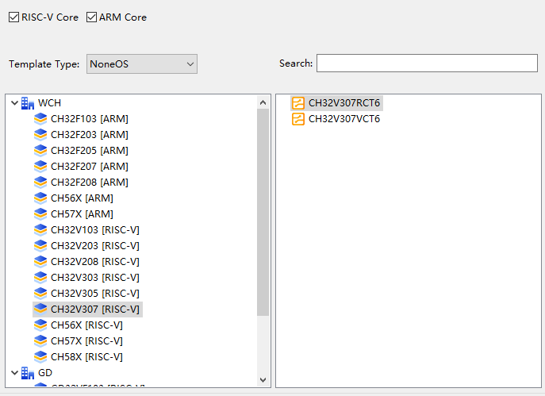Collapse the WCH vendor tree node
This screenshot has width=545, height=396.
pos(14,103)
